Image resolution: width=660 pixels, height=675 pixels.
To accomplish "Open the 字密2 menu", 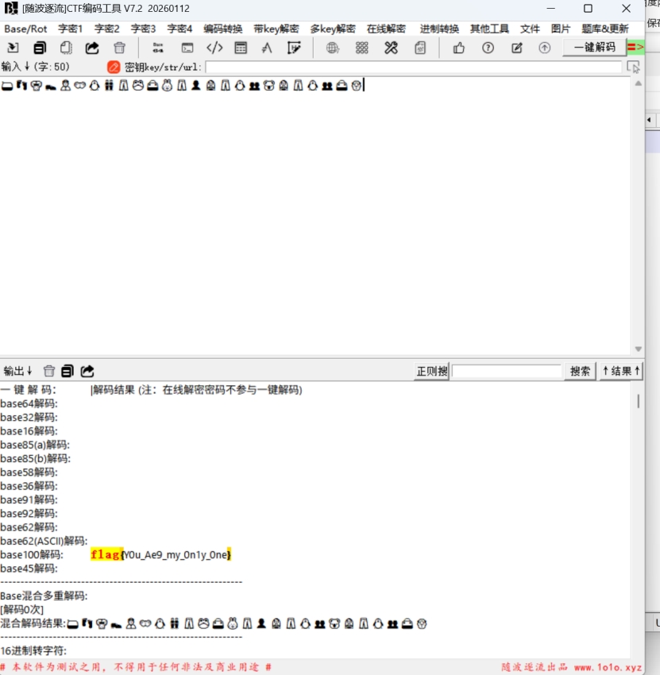I will [106, 29].
